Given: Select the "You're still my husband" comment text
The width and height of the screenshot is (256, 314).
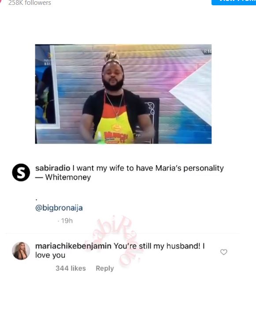Looking at the screenshot, I should coord(120,250).
